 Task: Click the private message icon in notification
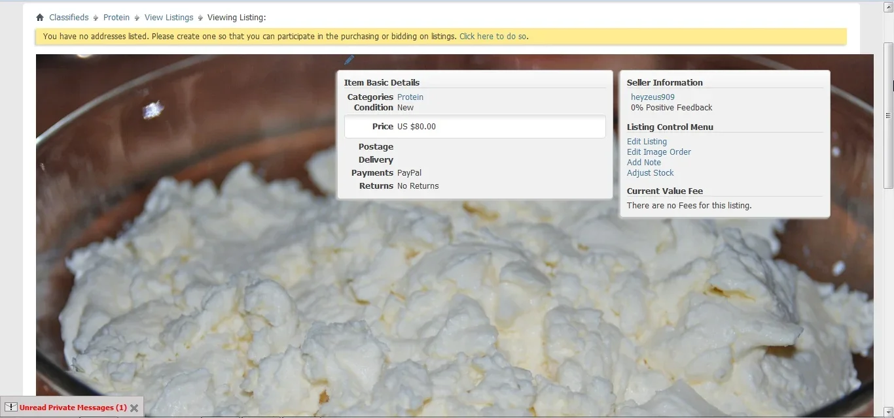click(x=11, y=408)
